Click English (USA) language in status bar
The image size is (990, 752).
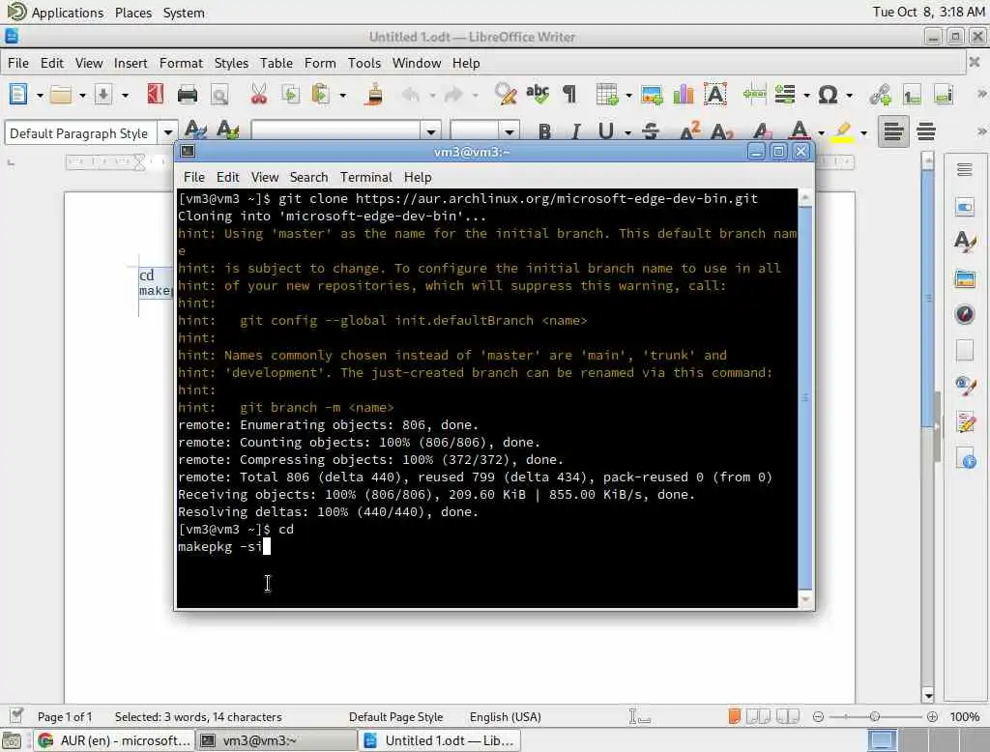click(505, 717)
